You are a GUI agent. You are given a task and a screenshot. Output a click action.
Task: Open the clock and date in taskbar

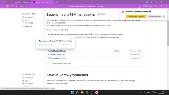(161, 92)
